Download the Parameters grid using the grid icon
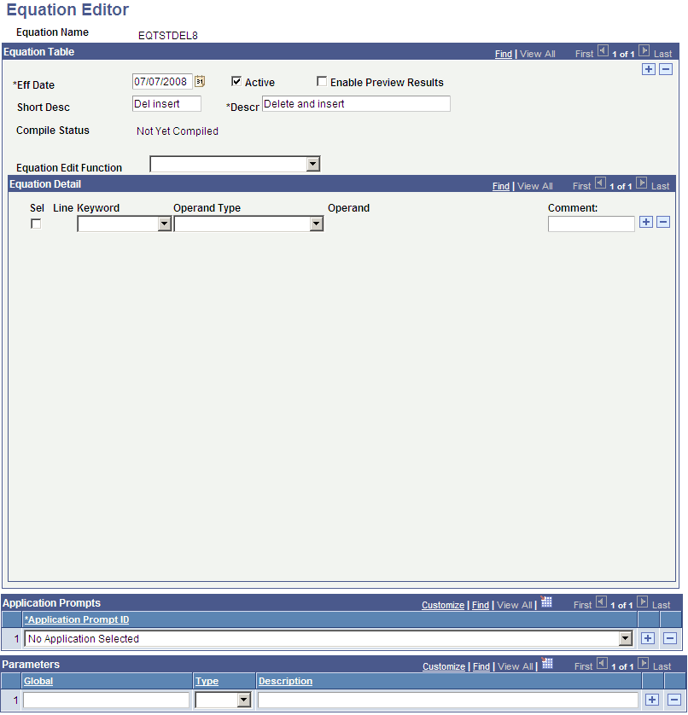 pos(546,664)
